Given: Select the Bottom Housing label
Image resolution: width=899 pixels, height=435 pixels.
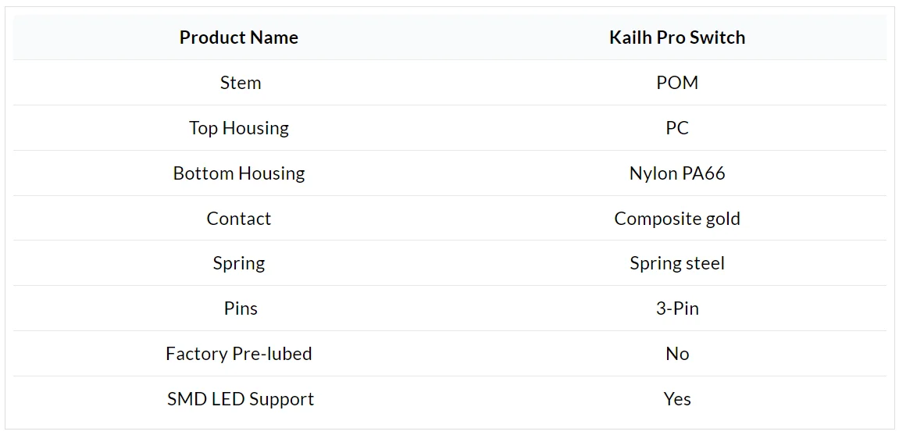Looking at the screenshot, I should (x=238, y=173).
